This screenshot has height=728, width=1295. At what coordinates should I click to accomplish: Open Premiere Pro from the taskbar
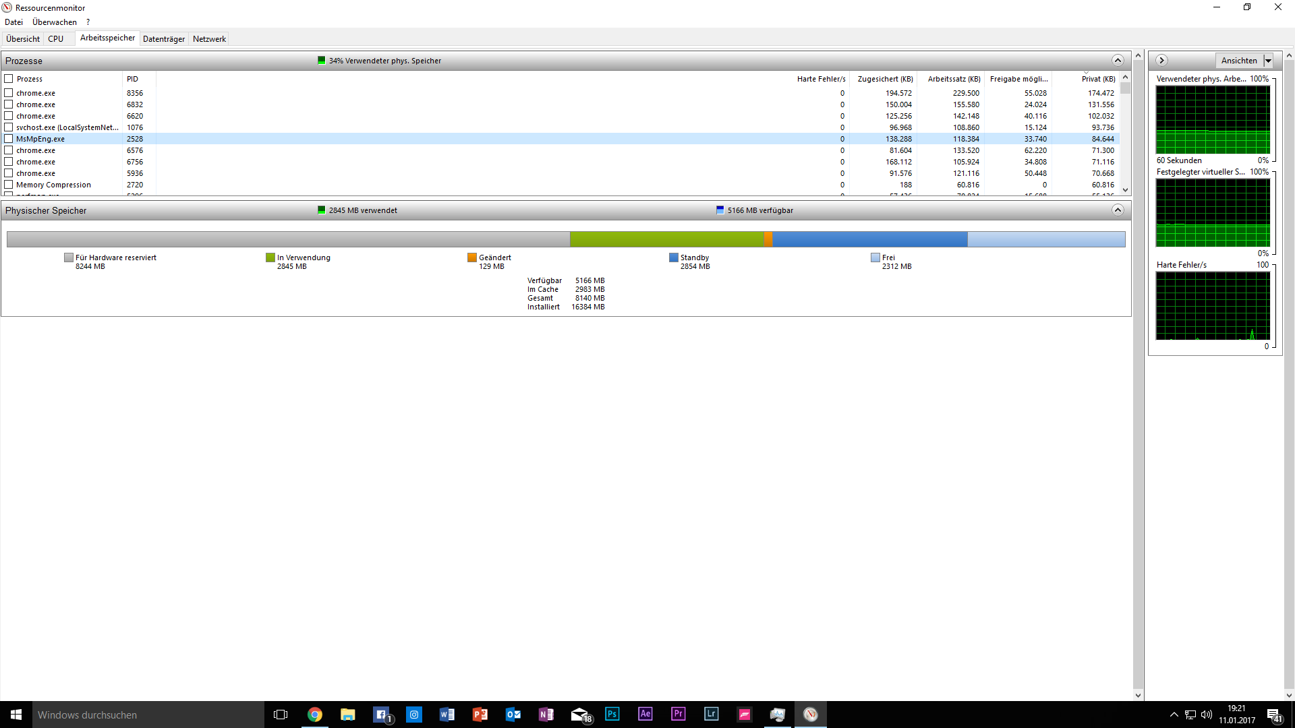(679, 714)
